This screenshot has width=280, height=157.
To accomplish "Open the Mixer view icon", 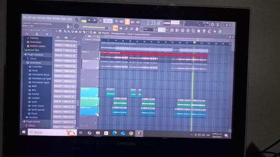I will click(188, 31).
